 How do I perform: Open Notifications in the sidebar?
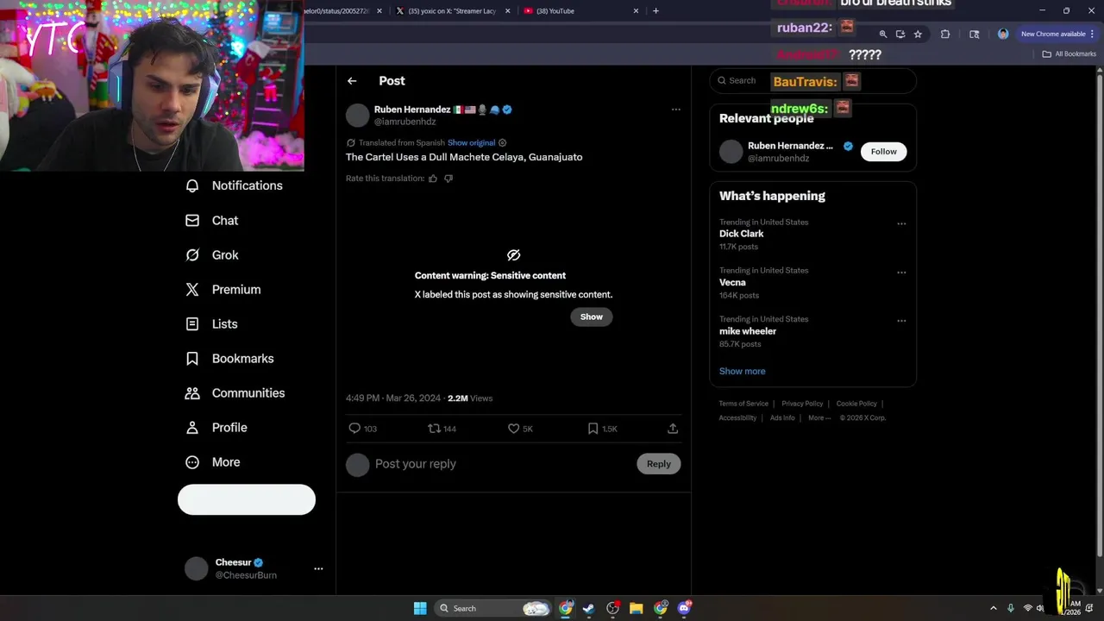click(235, 185)
